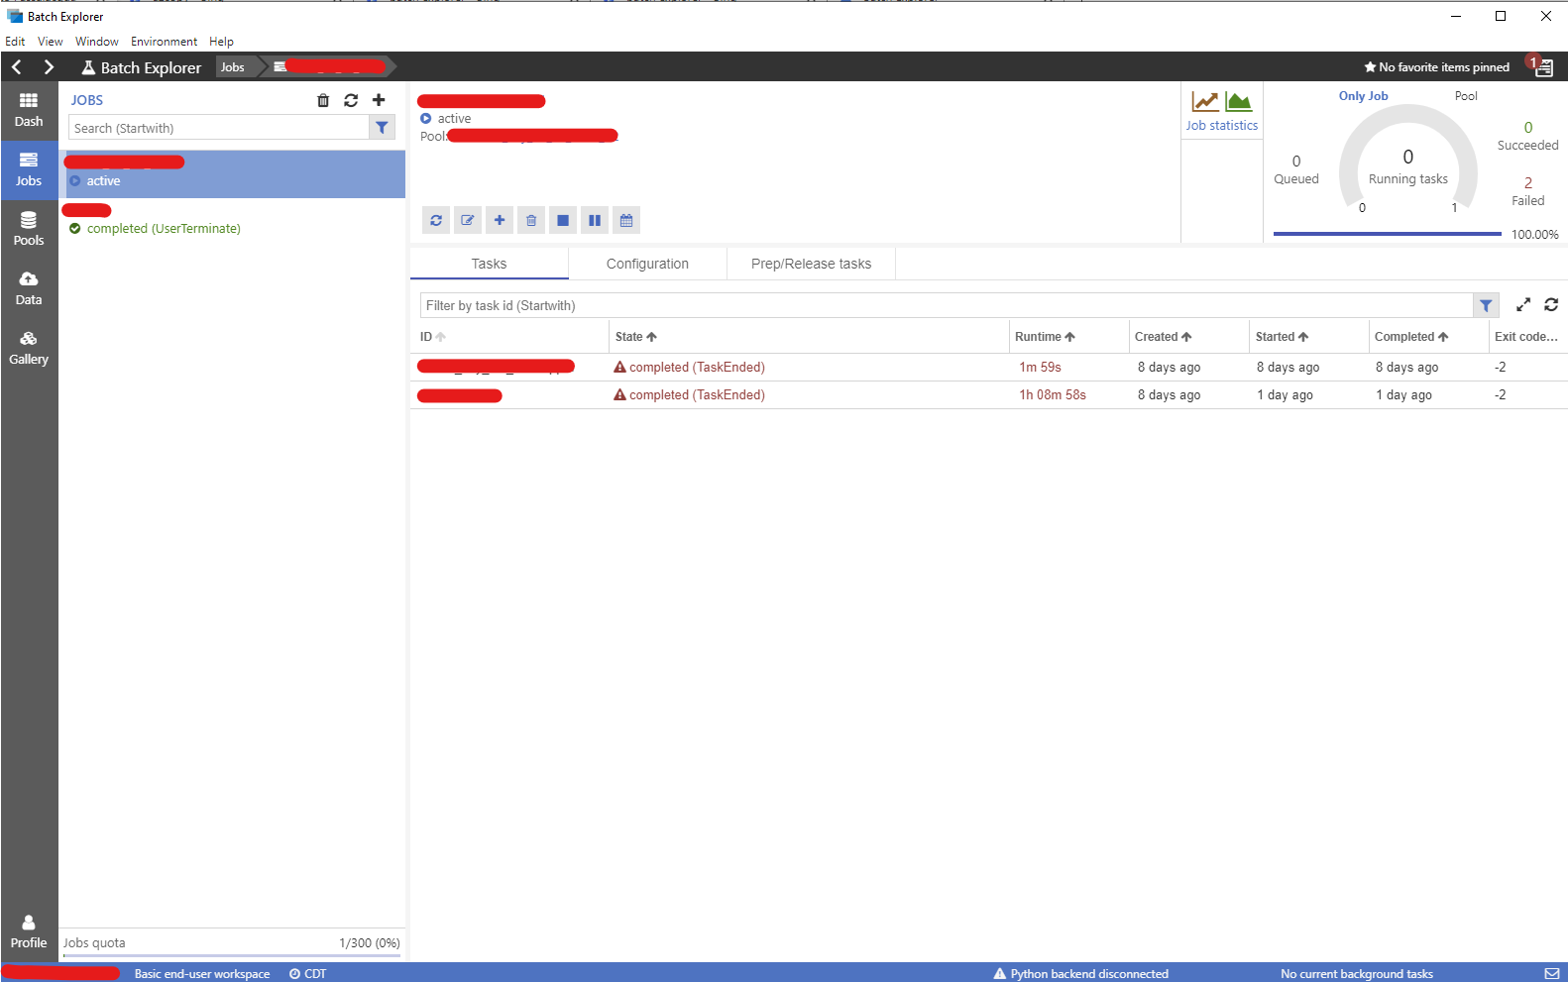Image resolution: width=1568 pixels, height=982 pixels.
Task: Switch to the Configuration tab
Action: tap(647, 264)
